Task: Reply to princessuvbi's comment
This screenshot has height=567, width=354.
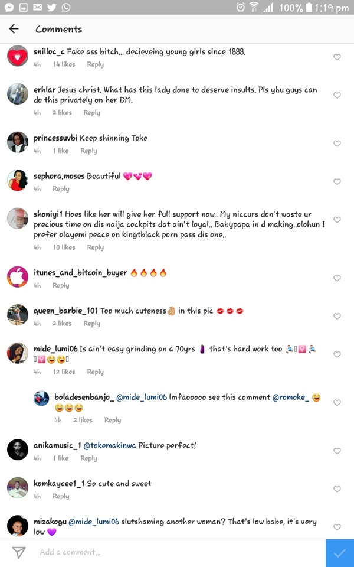Action: tap(88, 151)
